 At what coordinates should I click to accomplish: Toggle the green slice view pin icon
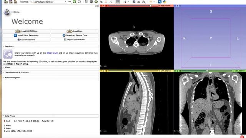175,71
